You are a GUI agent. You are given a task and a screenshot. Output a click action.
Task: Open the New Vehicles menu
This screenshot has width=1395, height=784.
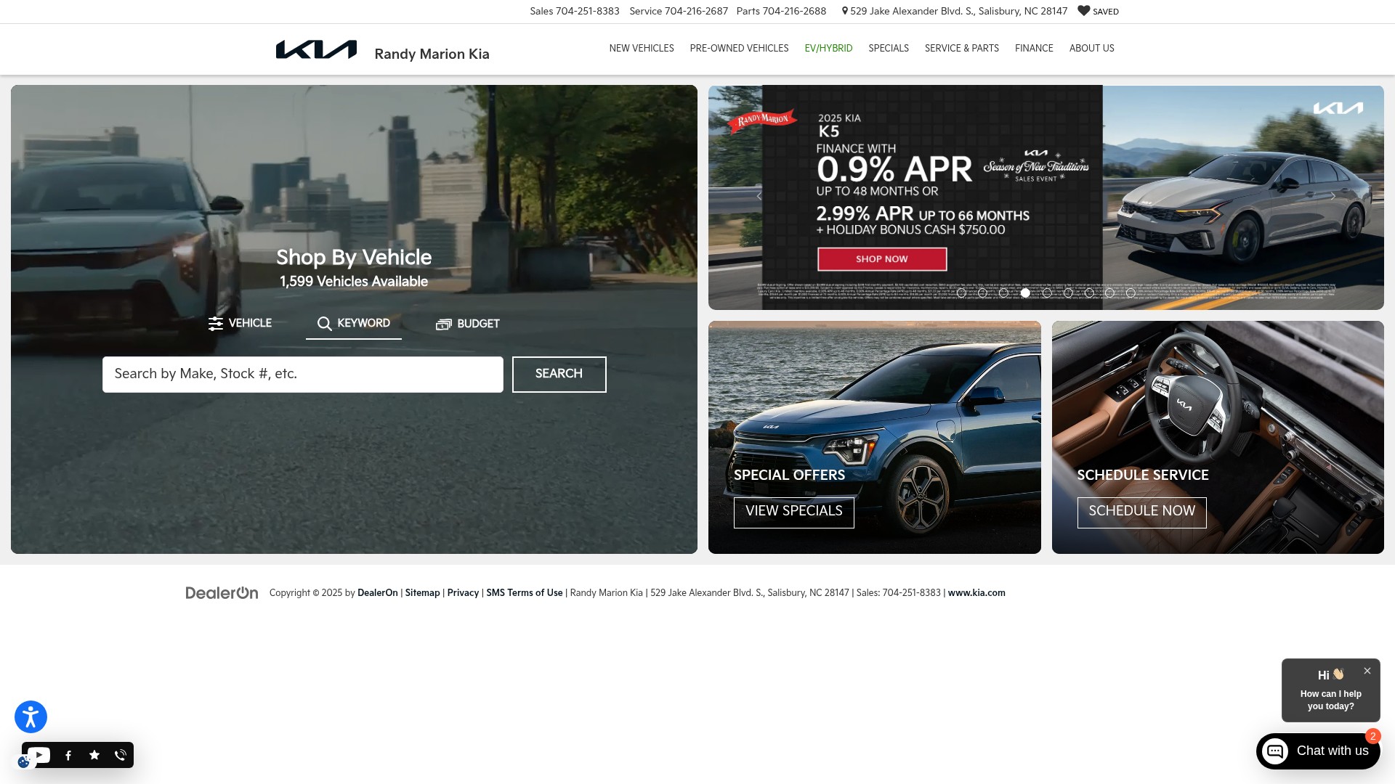[x=642, y=49]
